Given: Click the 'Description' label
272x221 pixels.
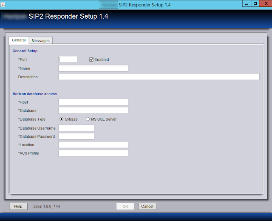Looking at the screenshot, I should (28, 77).
